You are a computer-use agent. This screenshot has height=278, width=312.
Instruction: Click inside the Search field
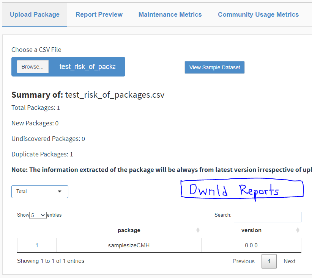point(267,217)
